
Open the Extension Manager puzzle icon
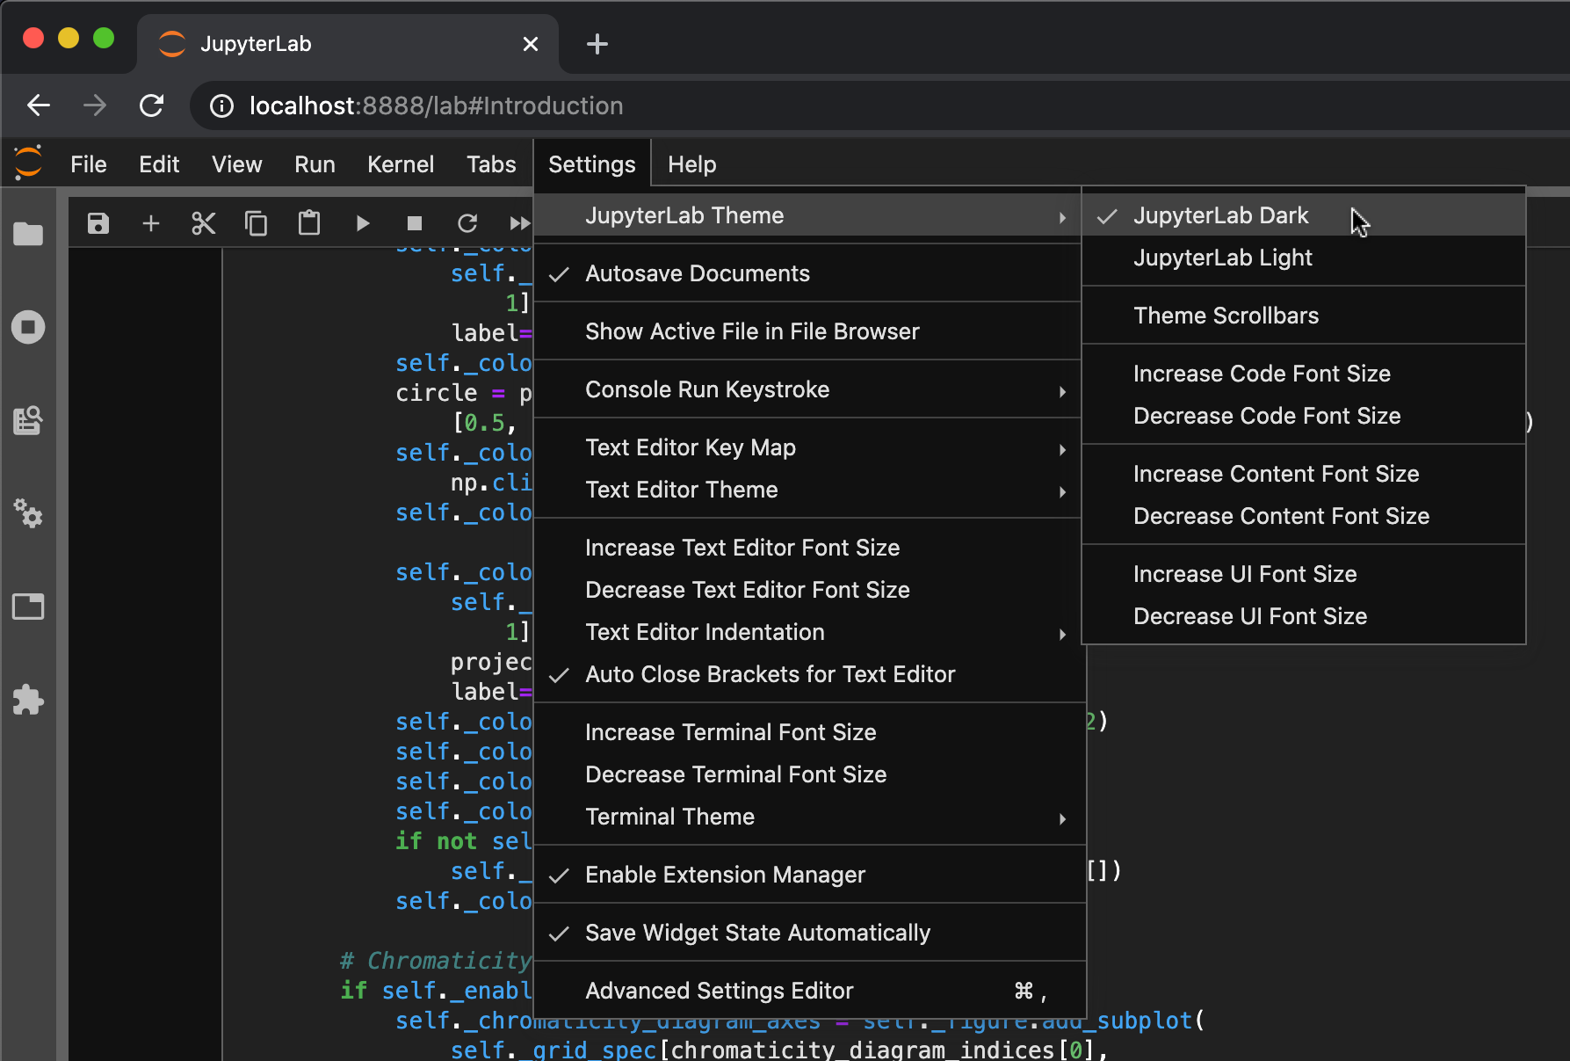[x=28, y=700]
